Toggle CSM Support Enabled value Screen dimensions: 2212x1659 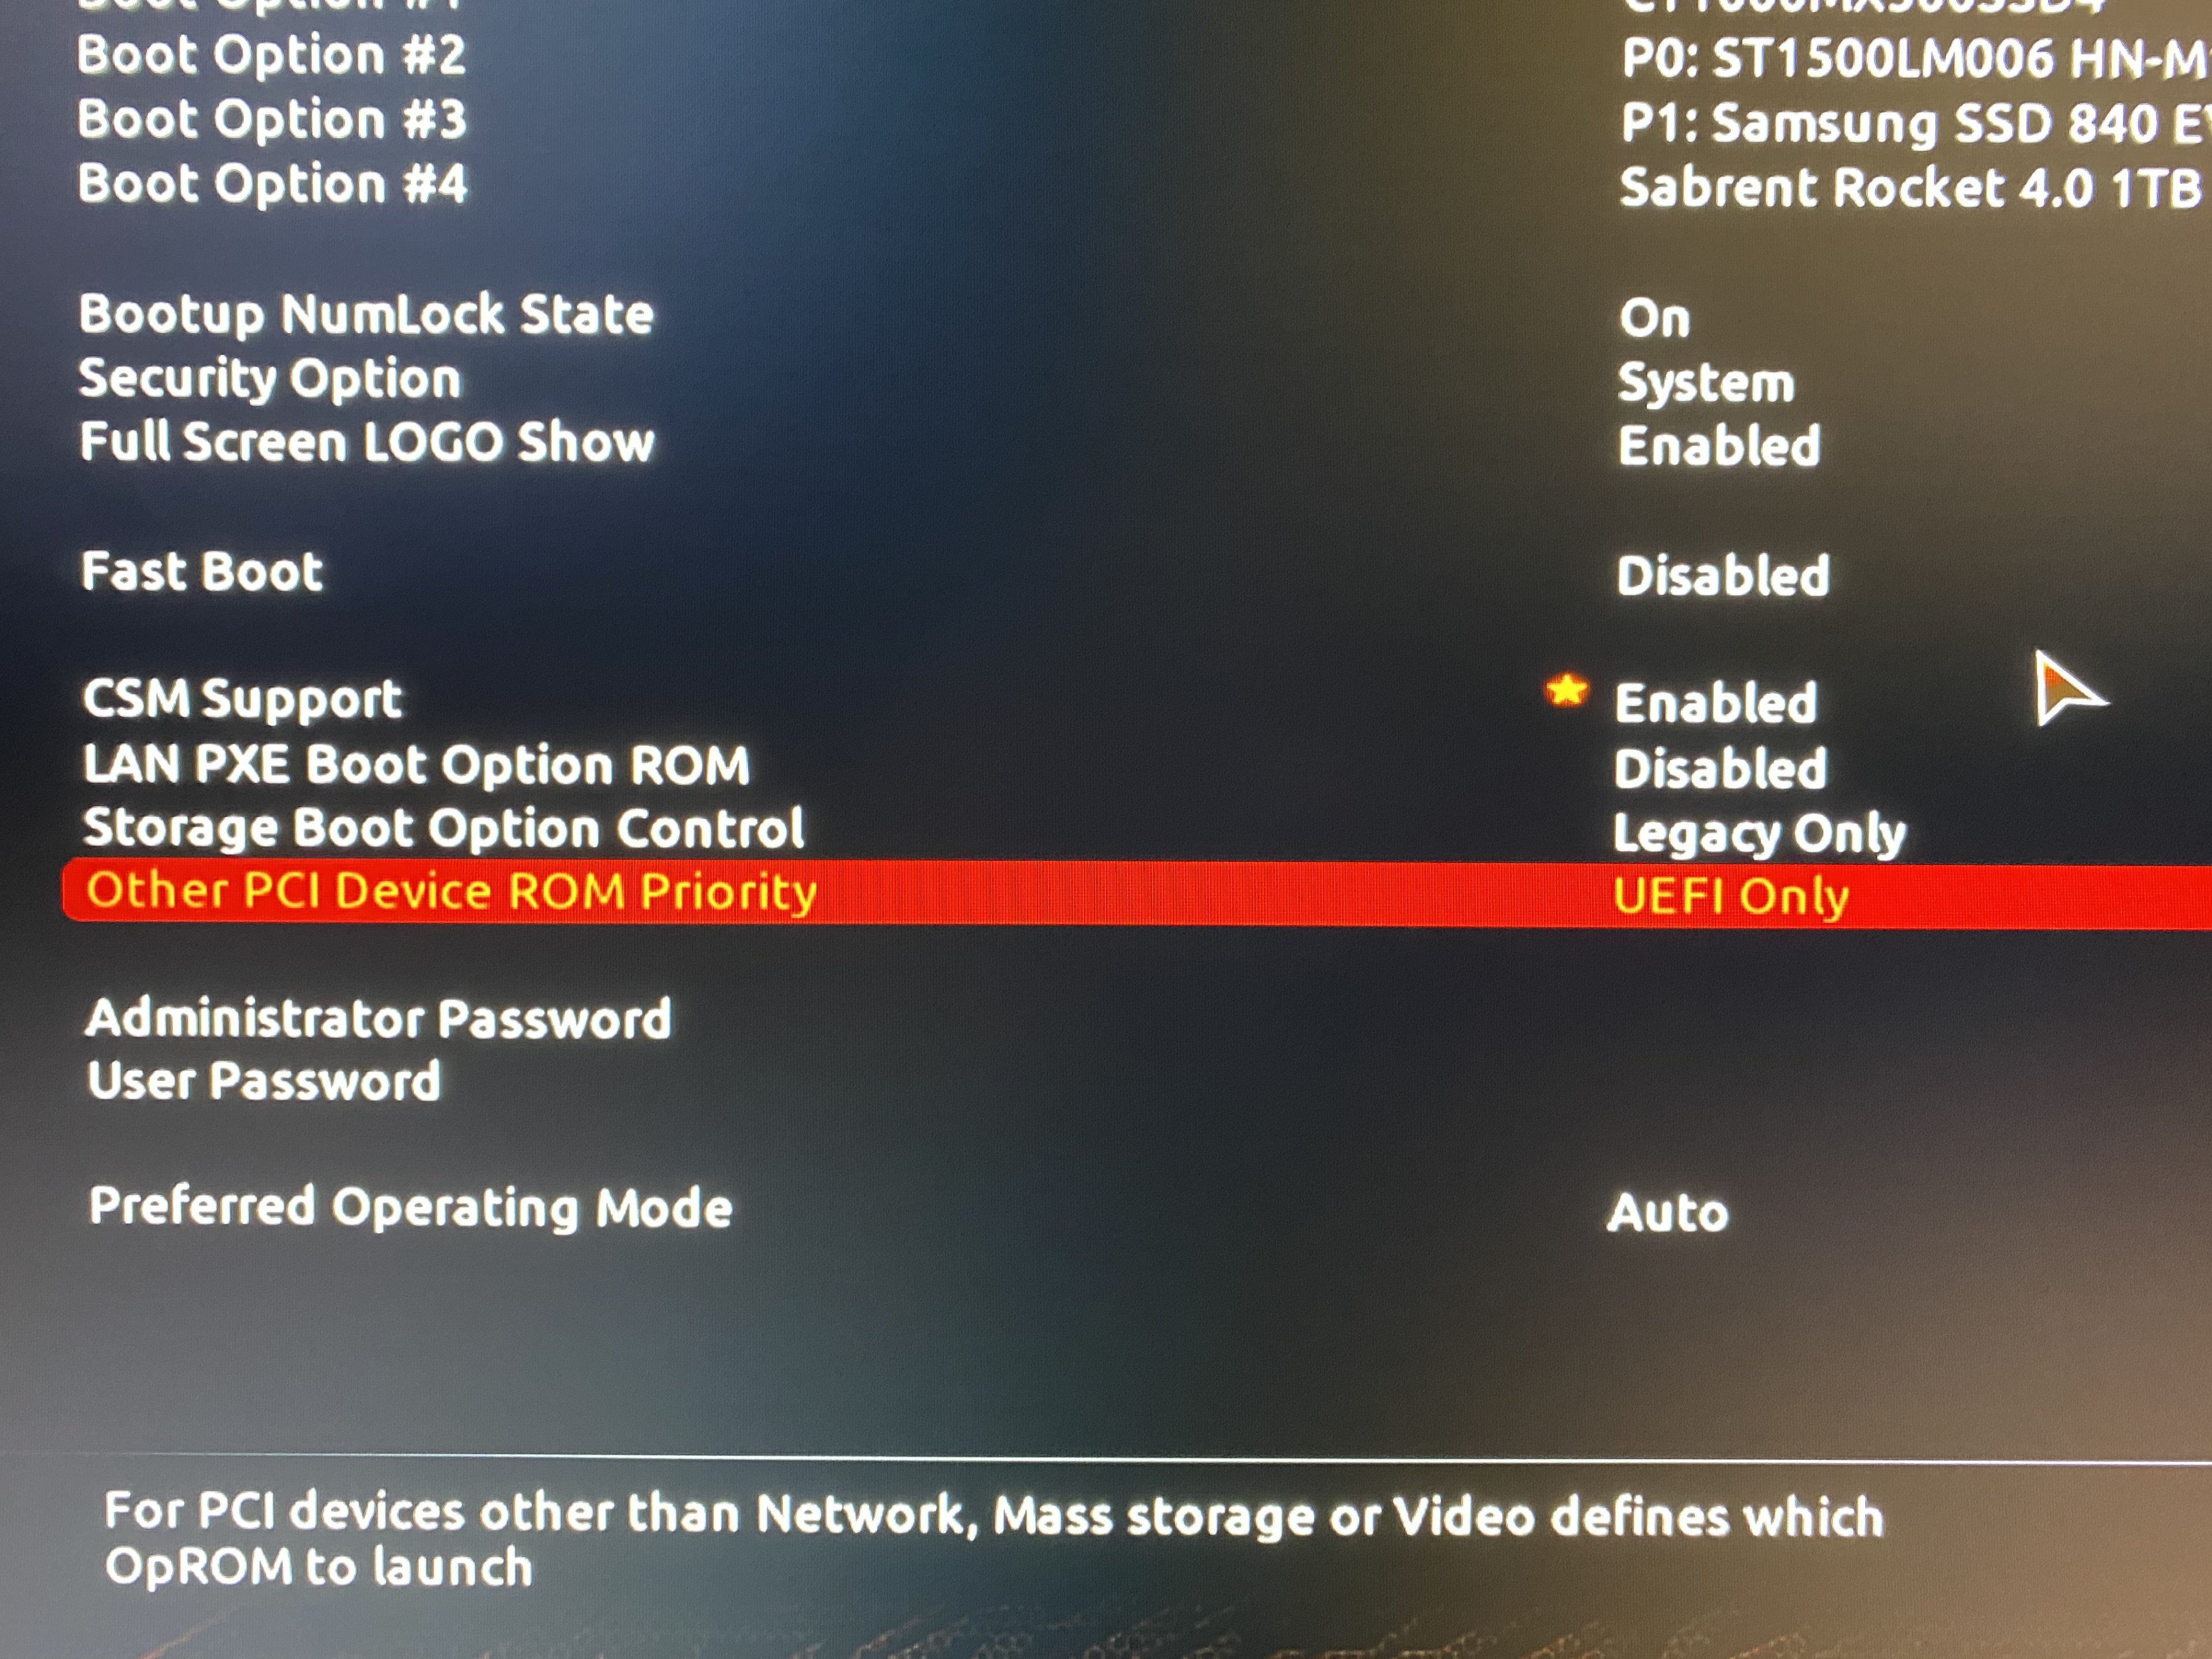tap(1716, 702)
